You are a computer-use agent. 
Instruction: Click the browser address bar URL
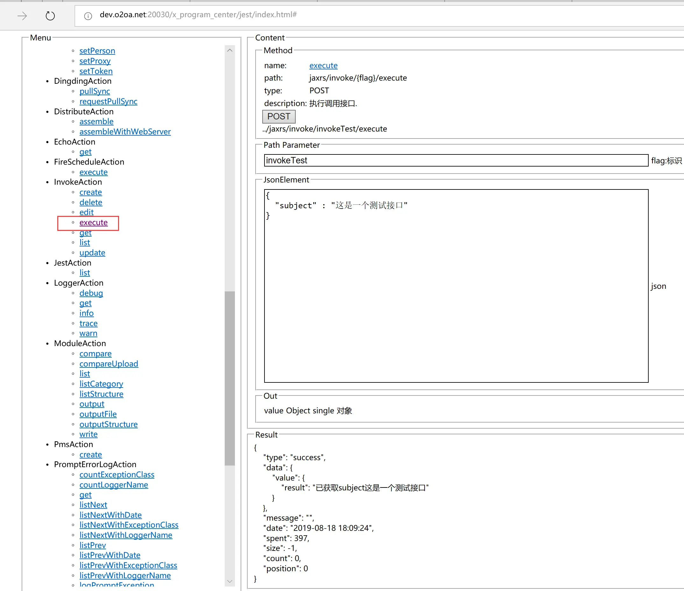198,15
